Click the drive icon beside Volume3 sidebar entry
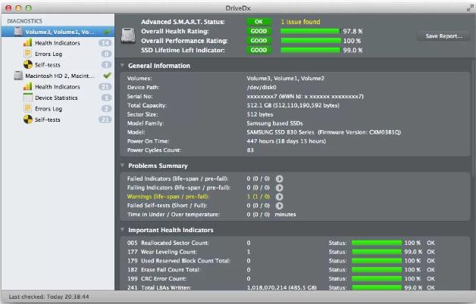 (x=18, y=32)
